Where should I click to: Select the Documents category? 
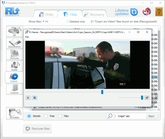15,43
